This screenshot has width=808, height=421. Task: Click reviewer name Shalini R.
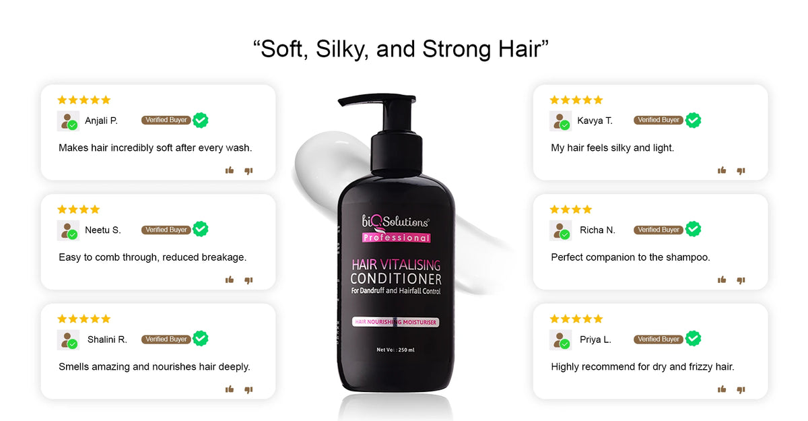tap(107, 339)
